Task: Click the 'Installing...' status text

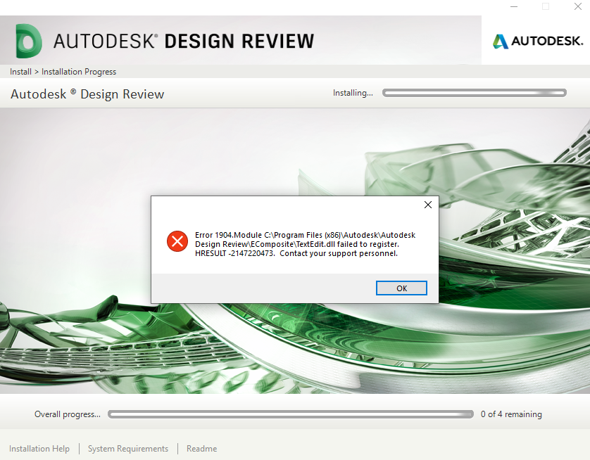Action: pos(353,94)
